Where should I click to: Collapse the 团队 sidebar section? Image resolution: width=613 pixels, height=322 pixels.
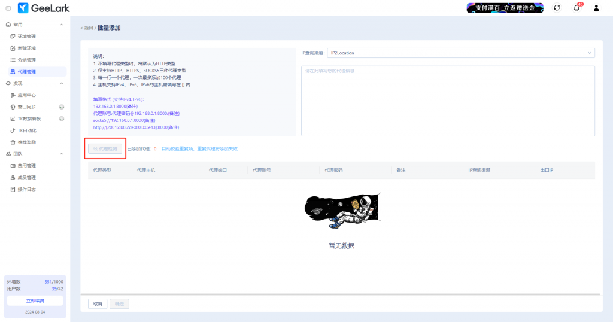[62, 154]
